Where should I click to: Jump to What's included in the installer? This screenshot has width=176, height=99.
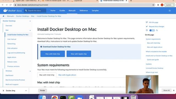tap(156, 51)
